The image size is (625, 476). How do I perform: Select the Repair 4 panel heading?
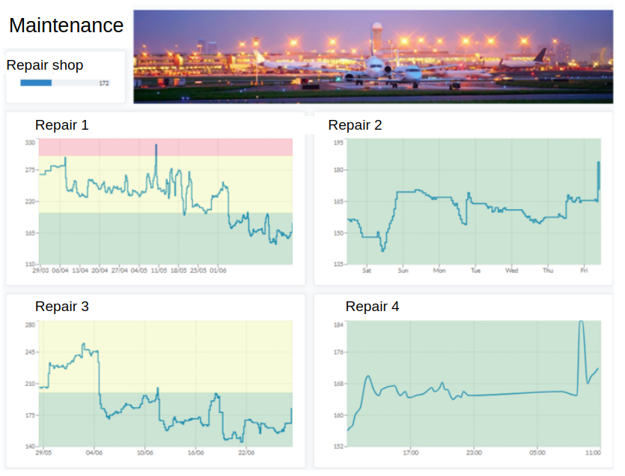(x=372, y=307)
